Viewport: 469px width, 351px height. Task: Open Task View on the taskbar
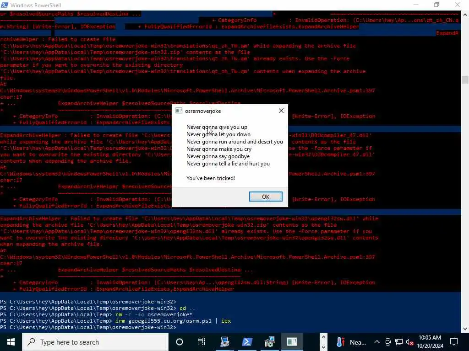pyautogui.click(x=202, y=342)
